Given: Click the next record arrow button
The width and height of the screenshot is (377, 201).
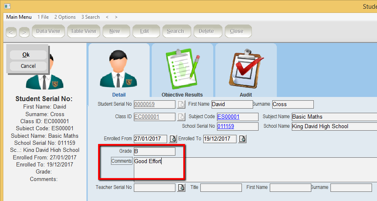Looking at the screenshot, I should pos(24,32).
